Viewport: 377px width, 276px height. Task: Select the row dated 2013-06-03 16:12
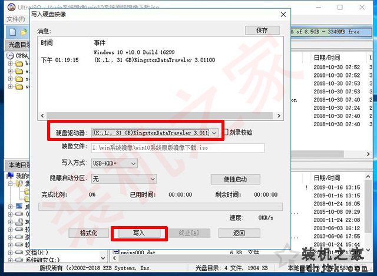point(336,228)
